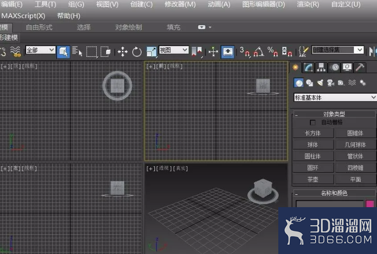The width and height of the screenshot is (377, 254).
Task: Click the ViewCube in the top viewport
Action: point(117,85)
